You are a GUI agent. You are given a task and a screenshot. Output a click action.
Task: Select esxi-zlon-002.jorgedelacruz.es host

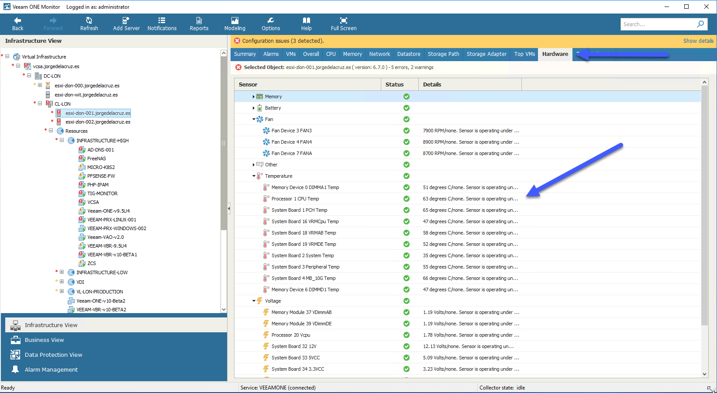click(98, 122)
